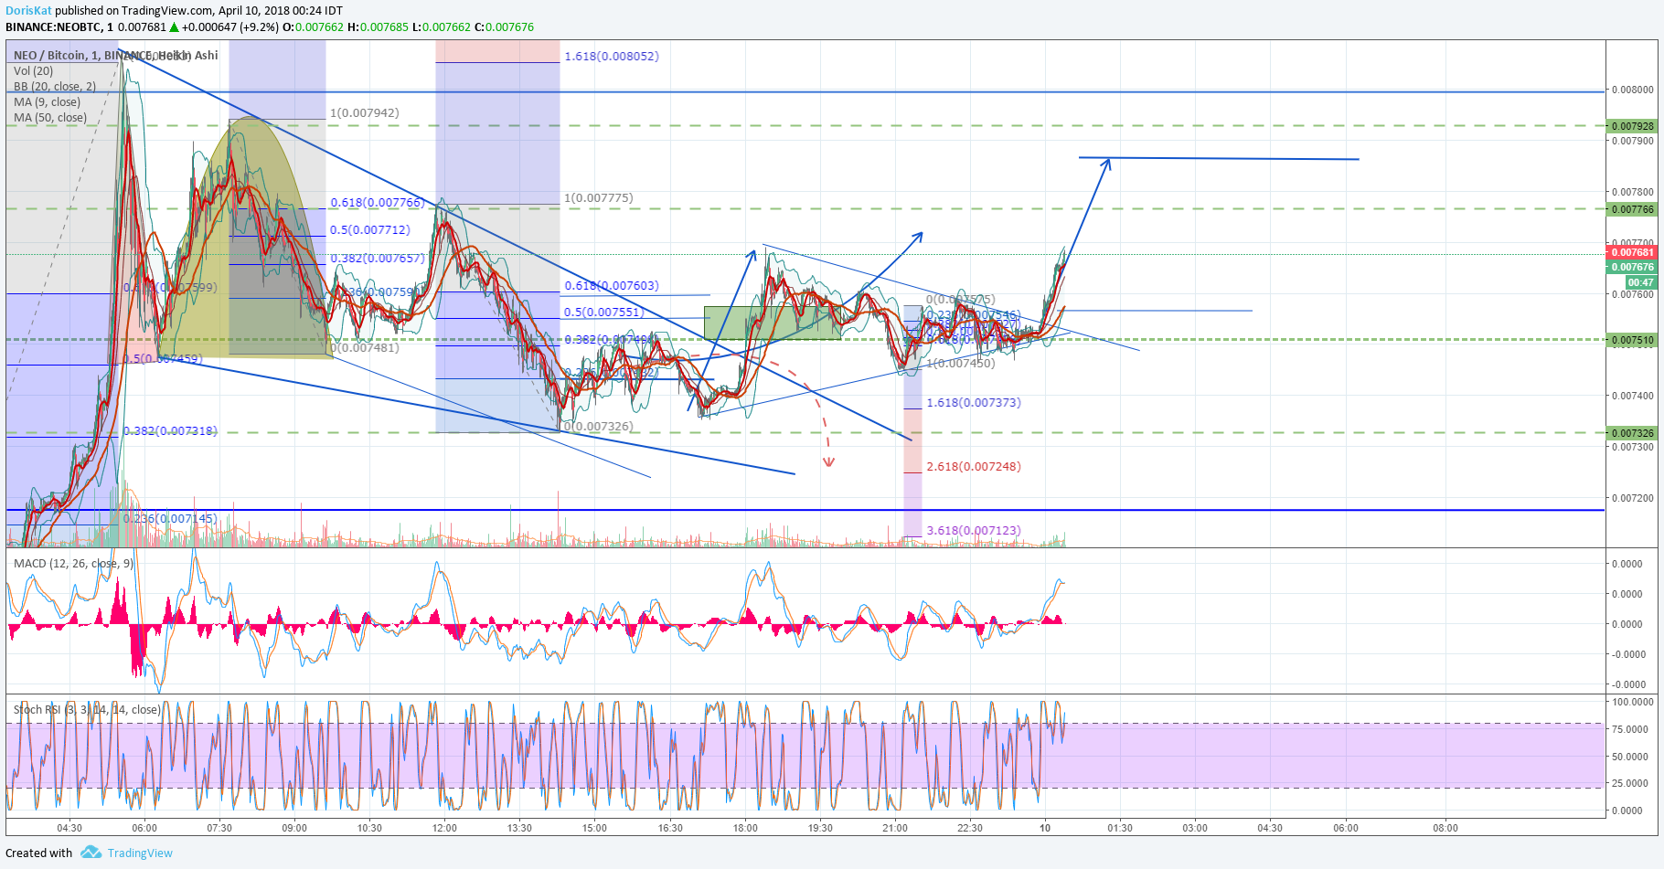Select the 0.618(0.007603) Fibonacci label

[x=612, y=286]
